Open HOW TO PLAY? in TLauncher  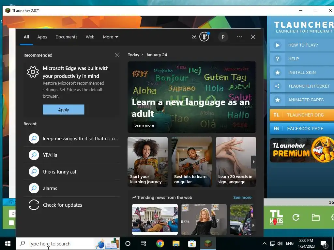click(302, 45)
